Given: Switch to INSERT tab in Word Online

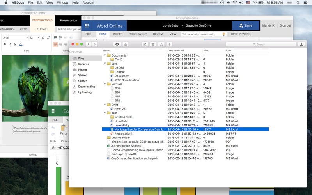Looking at the screenshot, I should 118,34.
